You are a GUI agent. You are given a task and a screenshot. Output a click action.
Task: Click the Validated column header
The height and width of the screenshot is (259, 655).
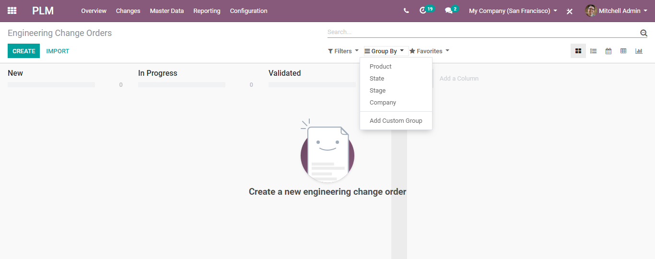tap(285, 73)
